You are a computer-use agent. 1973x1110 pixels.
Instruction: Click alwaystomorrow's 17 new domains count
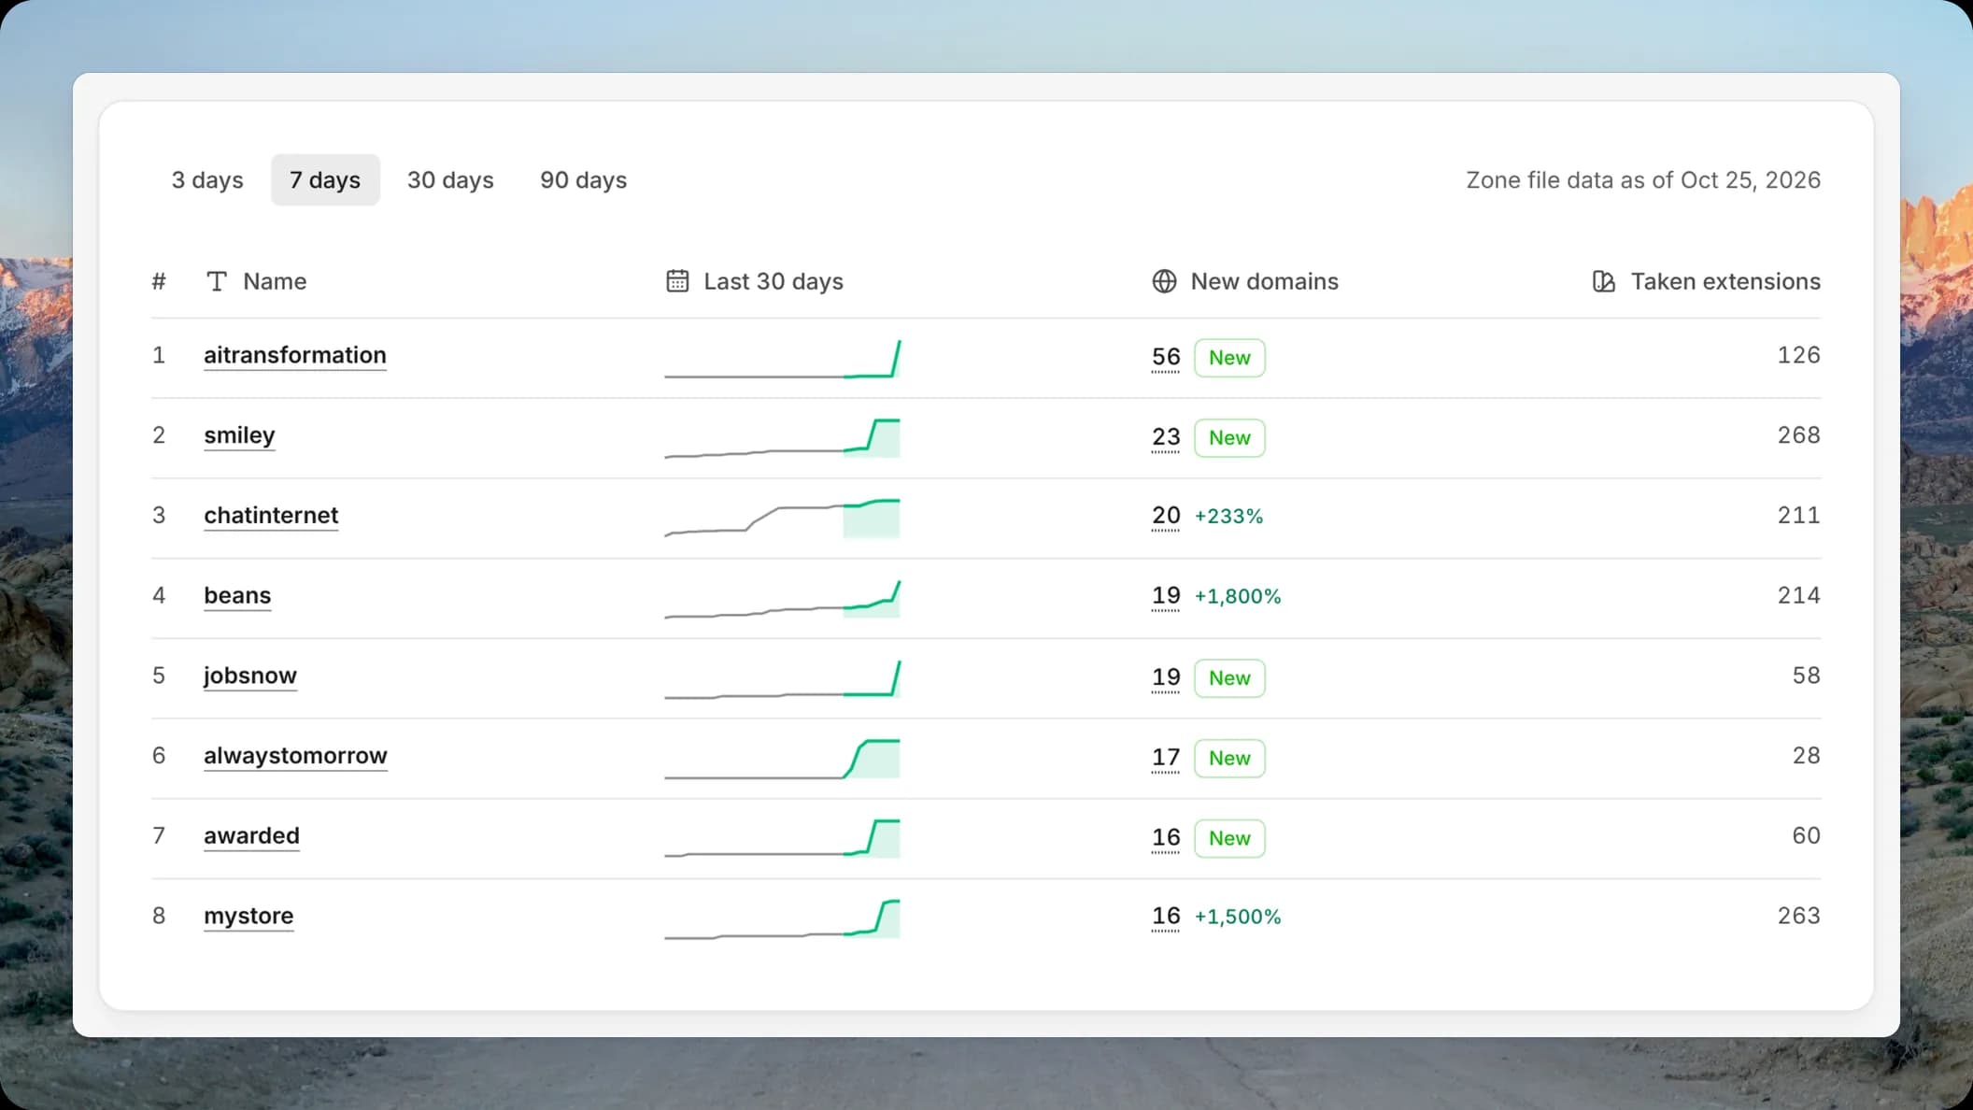[x=1166, y=758]
